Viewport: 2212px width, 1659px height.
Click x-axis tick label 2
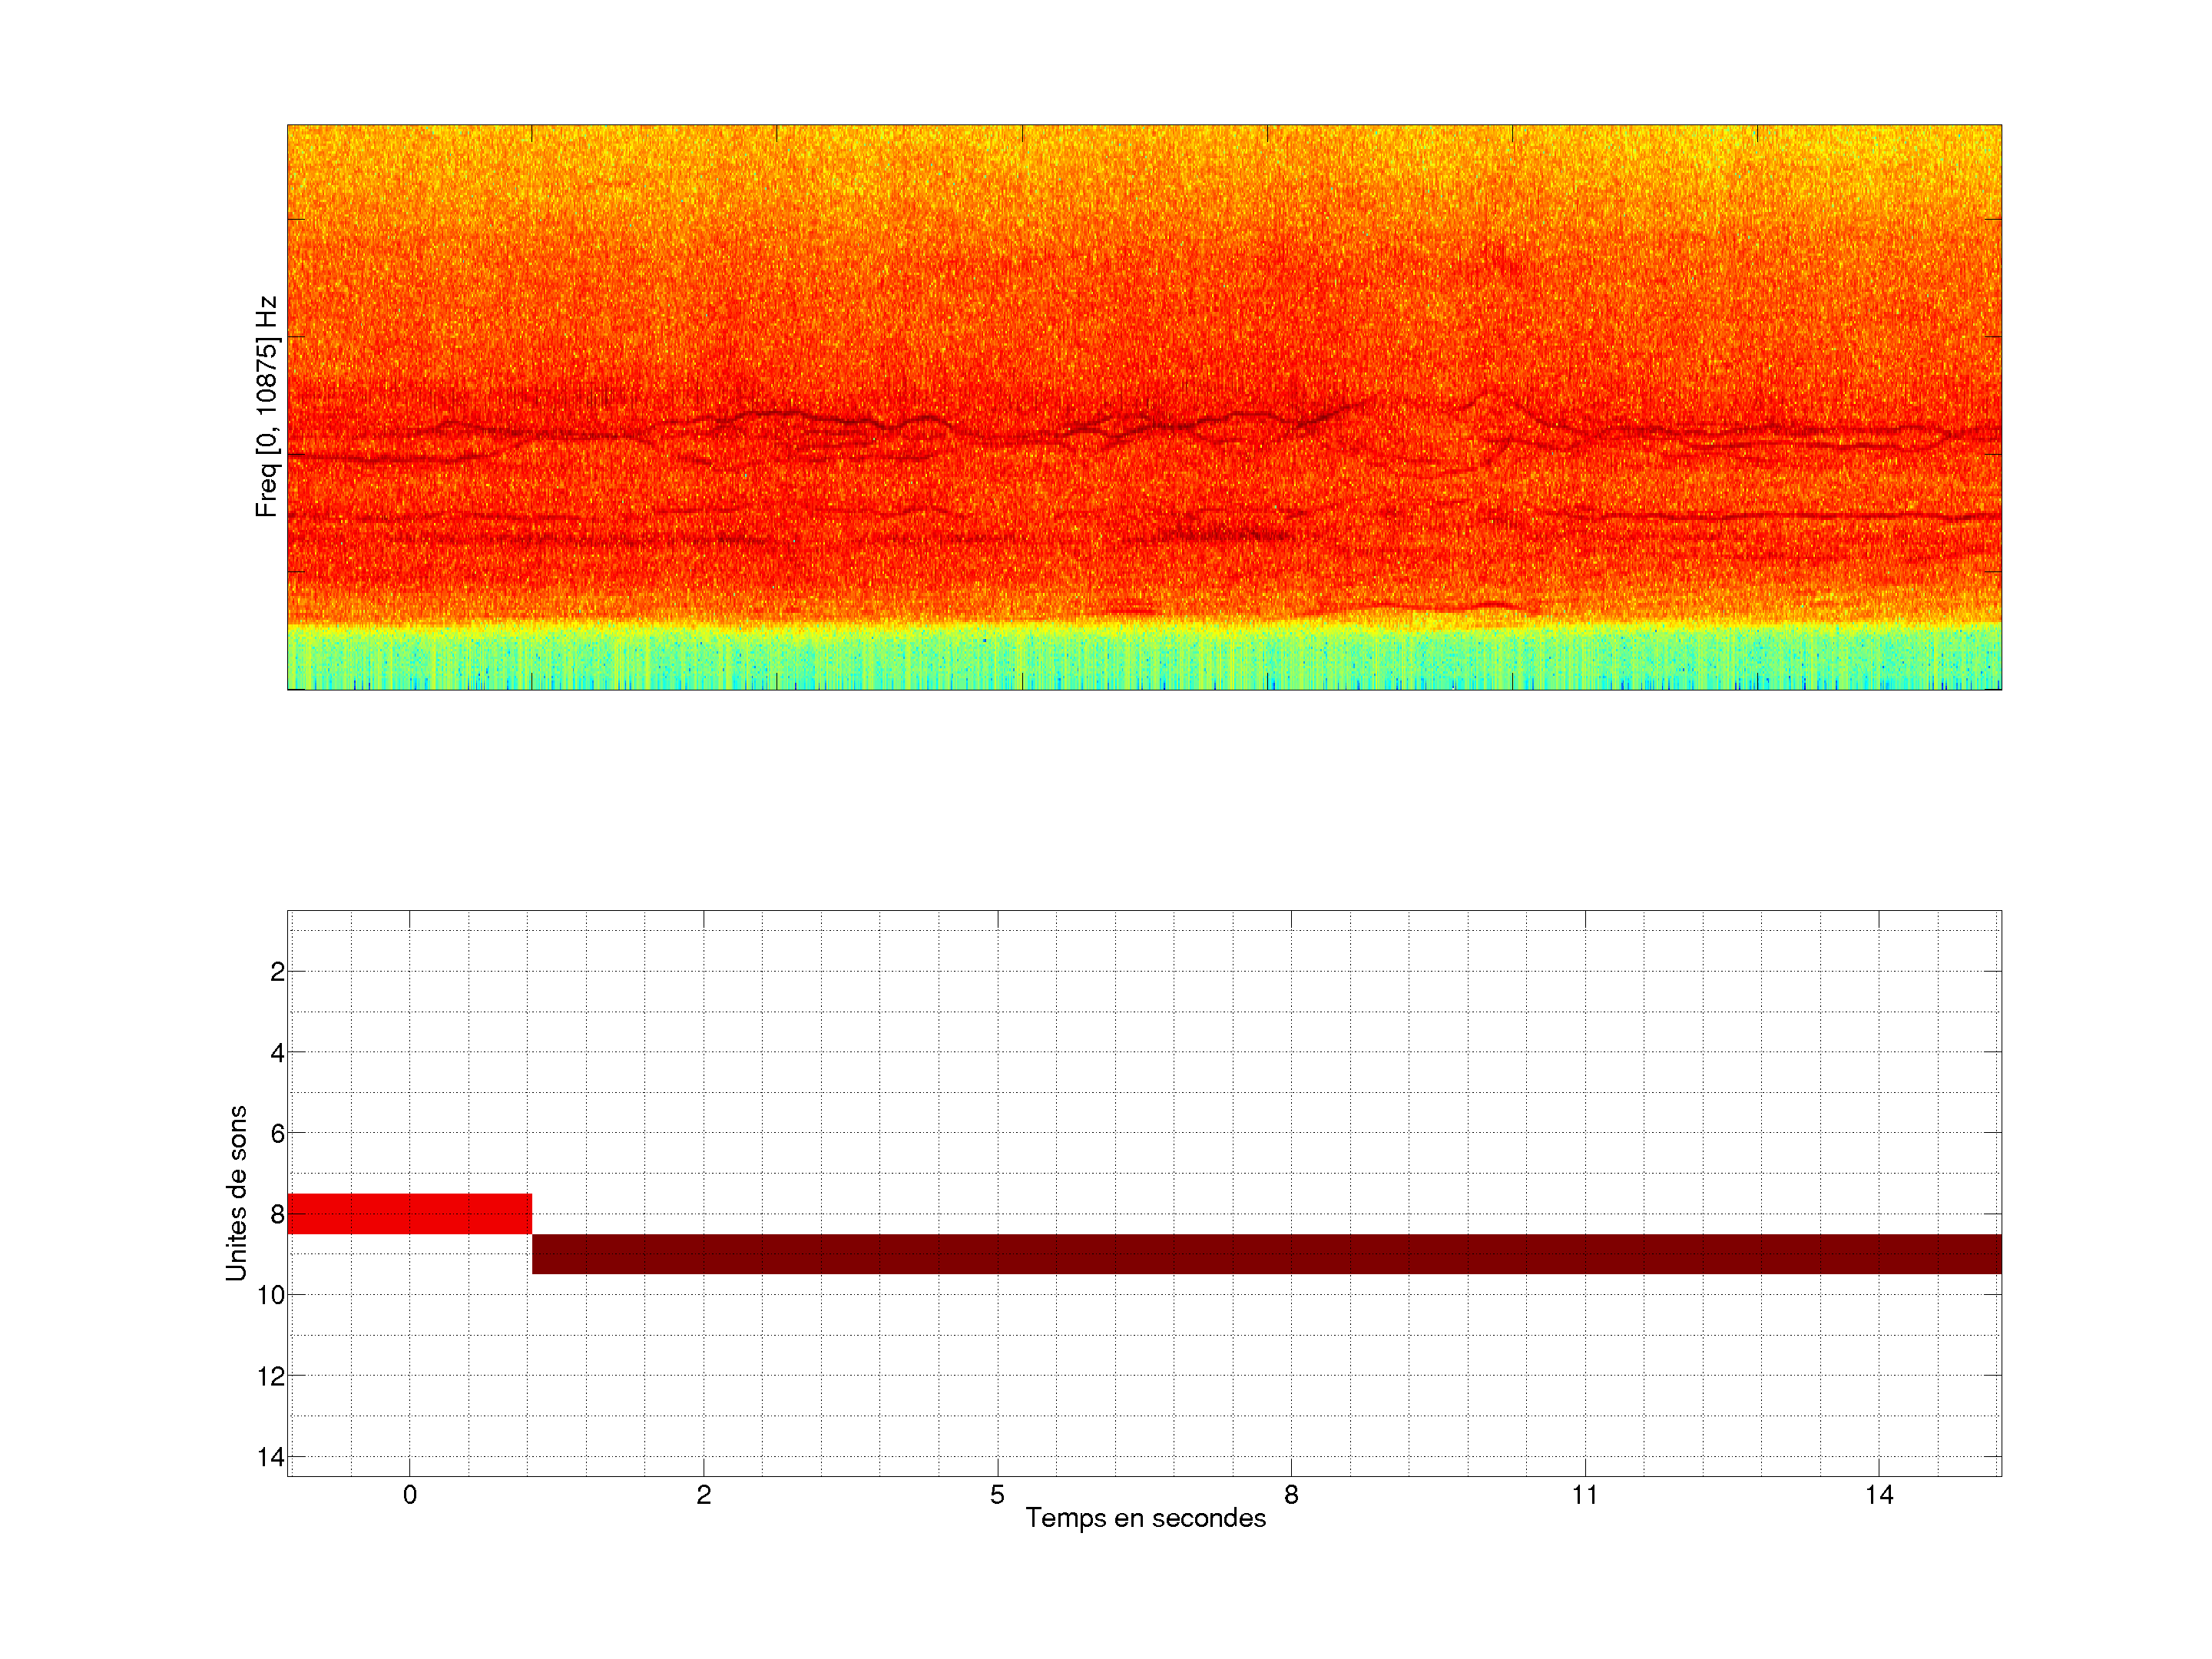point(704,1495)
